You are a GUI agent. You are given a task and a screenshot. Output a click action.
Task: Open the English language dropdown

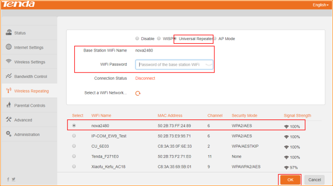[x=320, y=5]
